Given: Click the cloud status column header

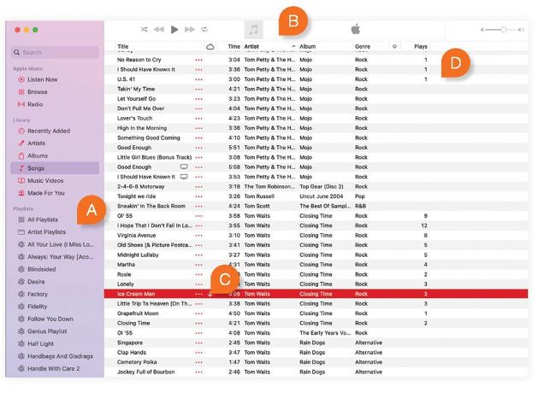Looking at the screenshot, I should [210, 46].
